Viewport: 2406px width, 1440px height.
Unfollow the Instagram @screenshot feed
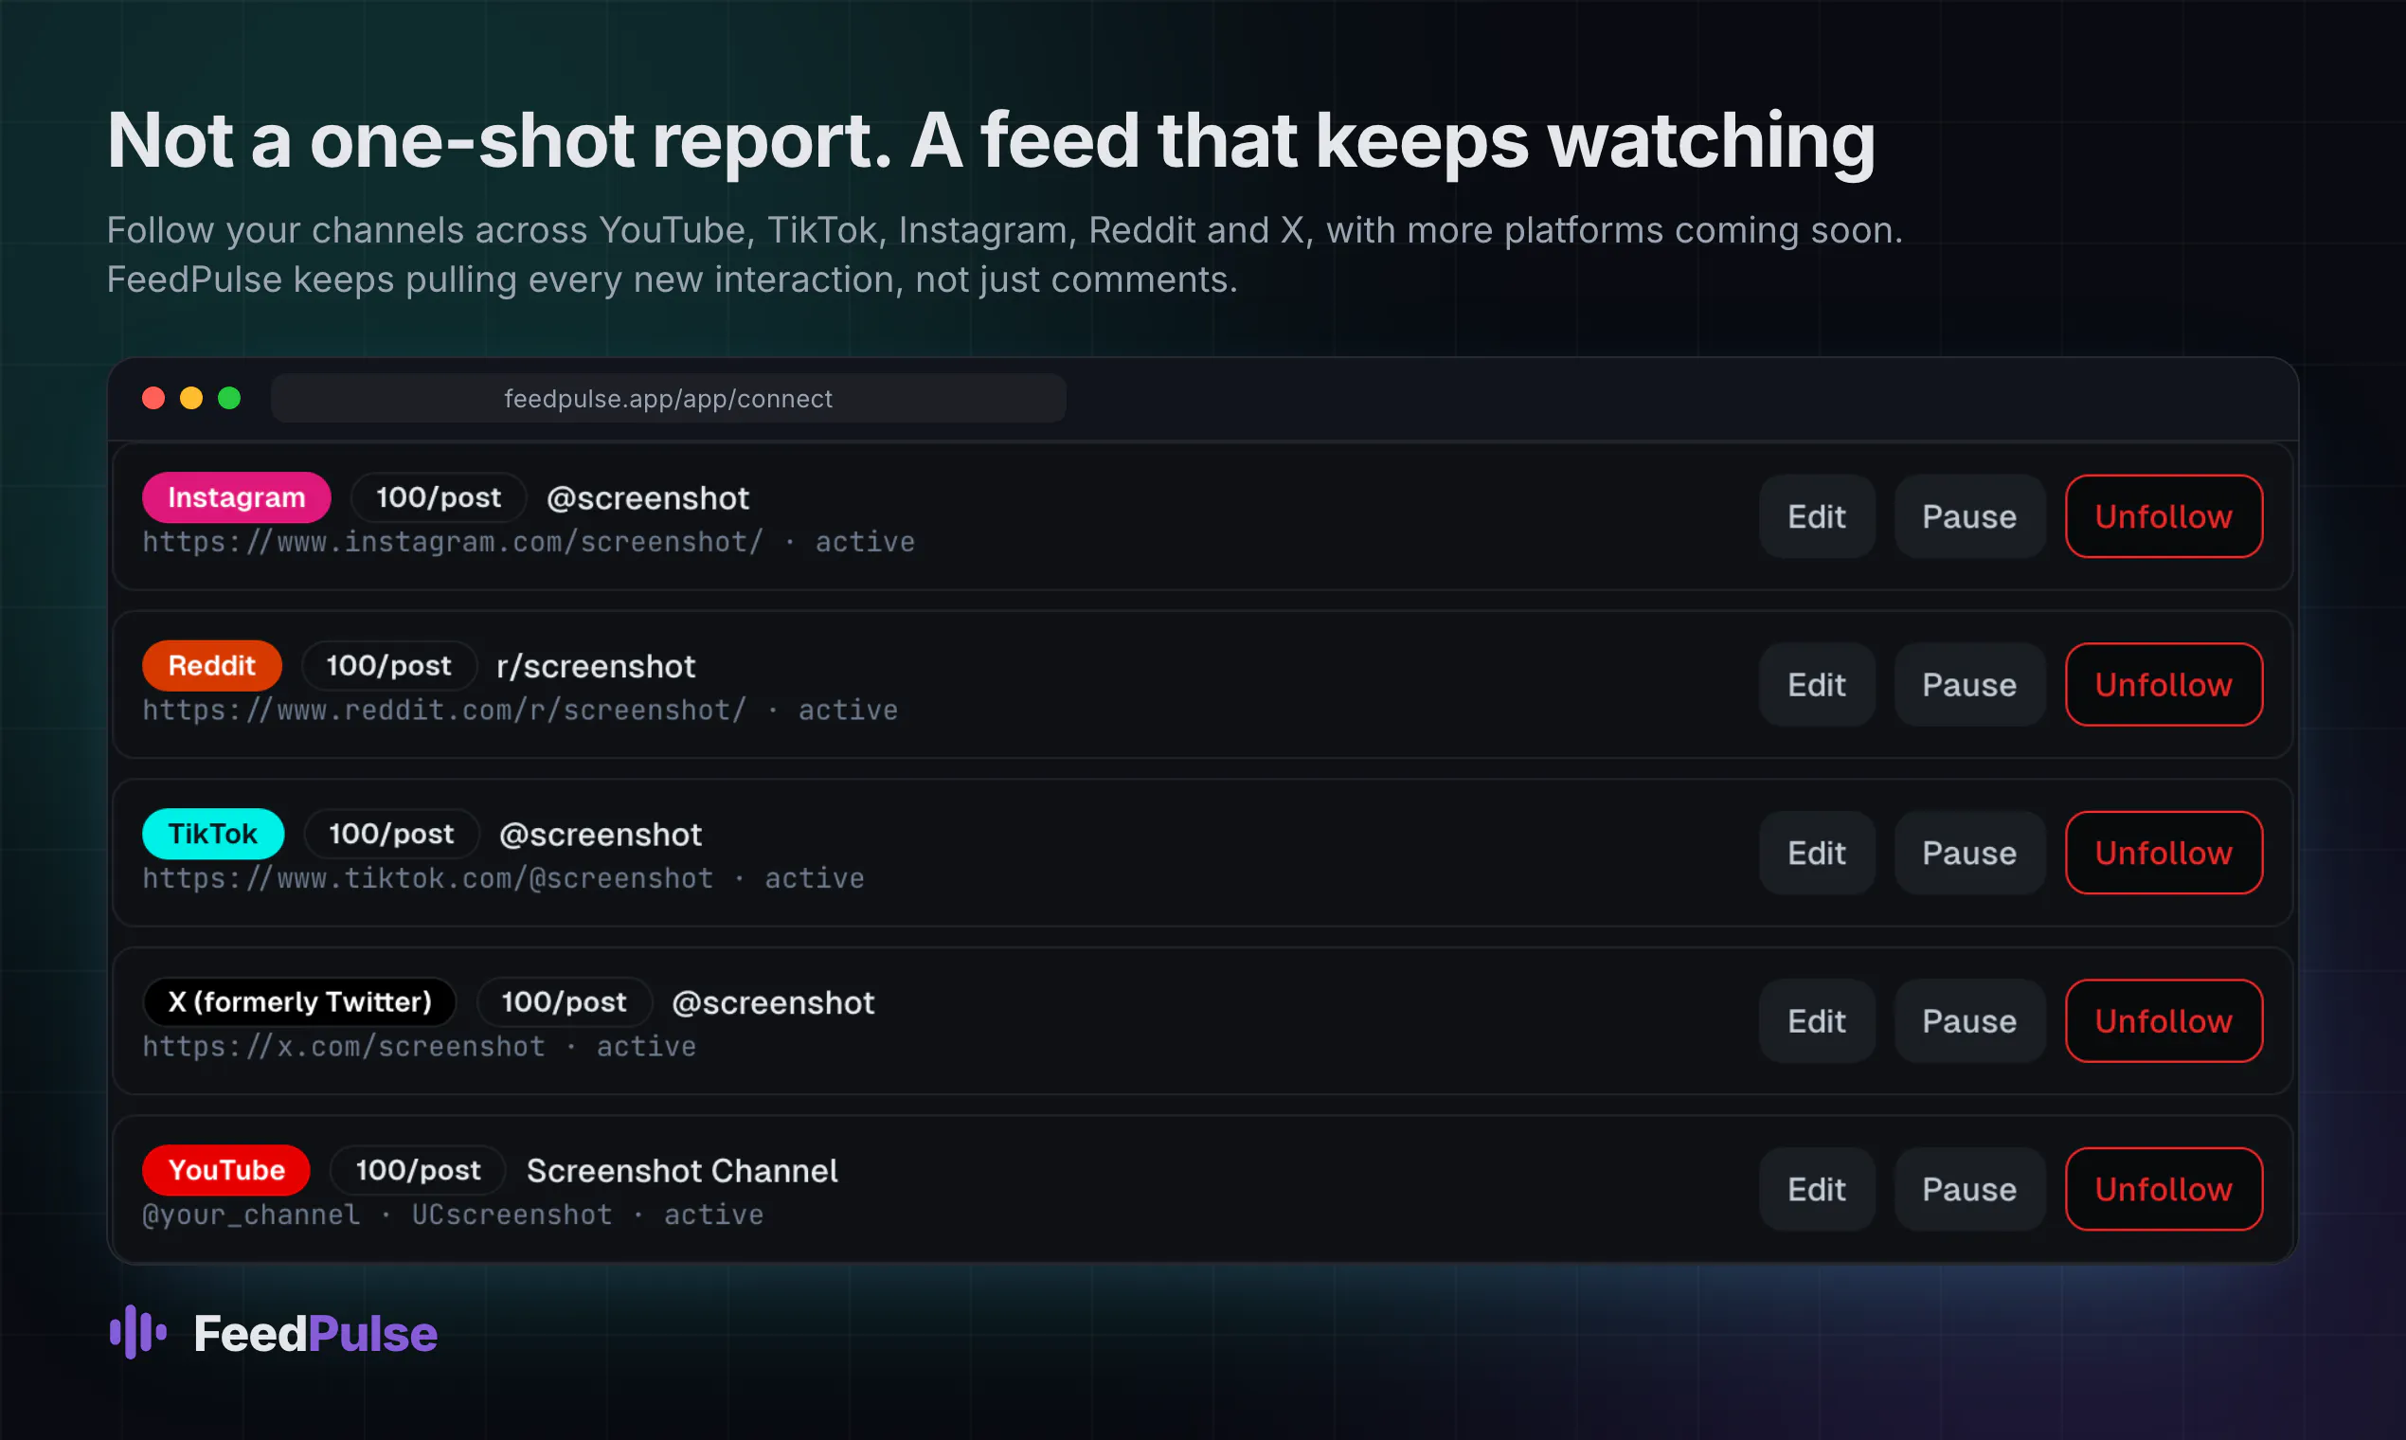coord(2164,516)
